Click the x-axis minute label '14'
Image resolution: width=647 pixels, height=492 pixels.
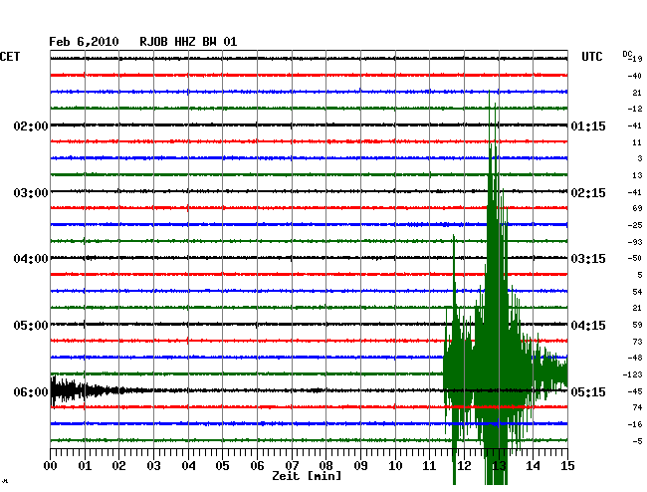coord(533,466)
